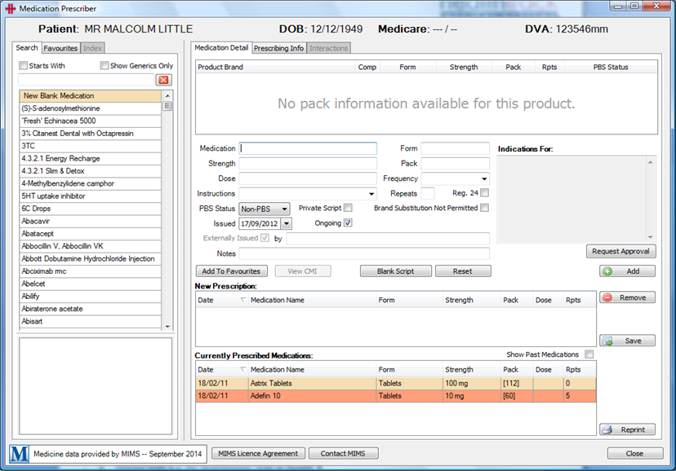The image size is (676, 471).
Task: Uncheck the Ongoing checkbox
Action: coord(348,223)
